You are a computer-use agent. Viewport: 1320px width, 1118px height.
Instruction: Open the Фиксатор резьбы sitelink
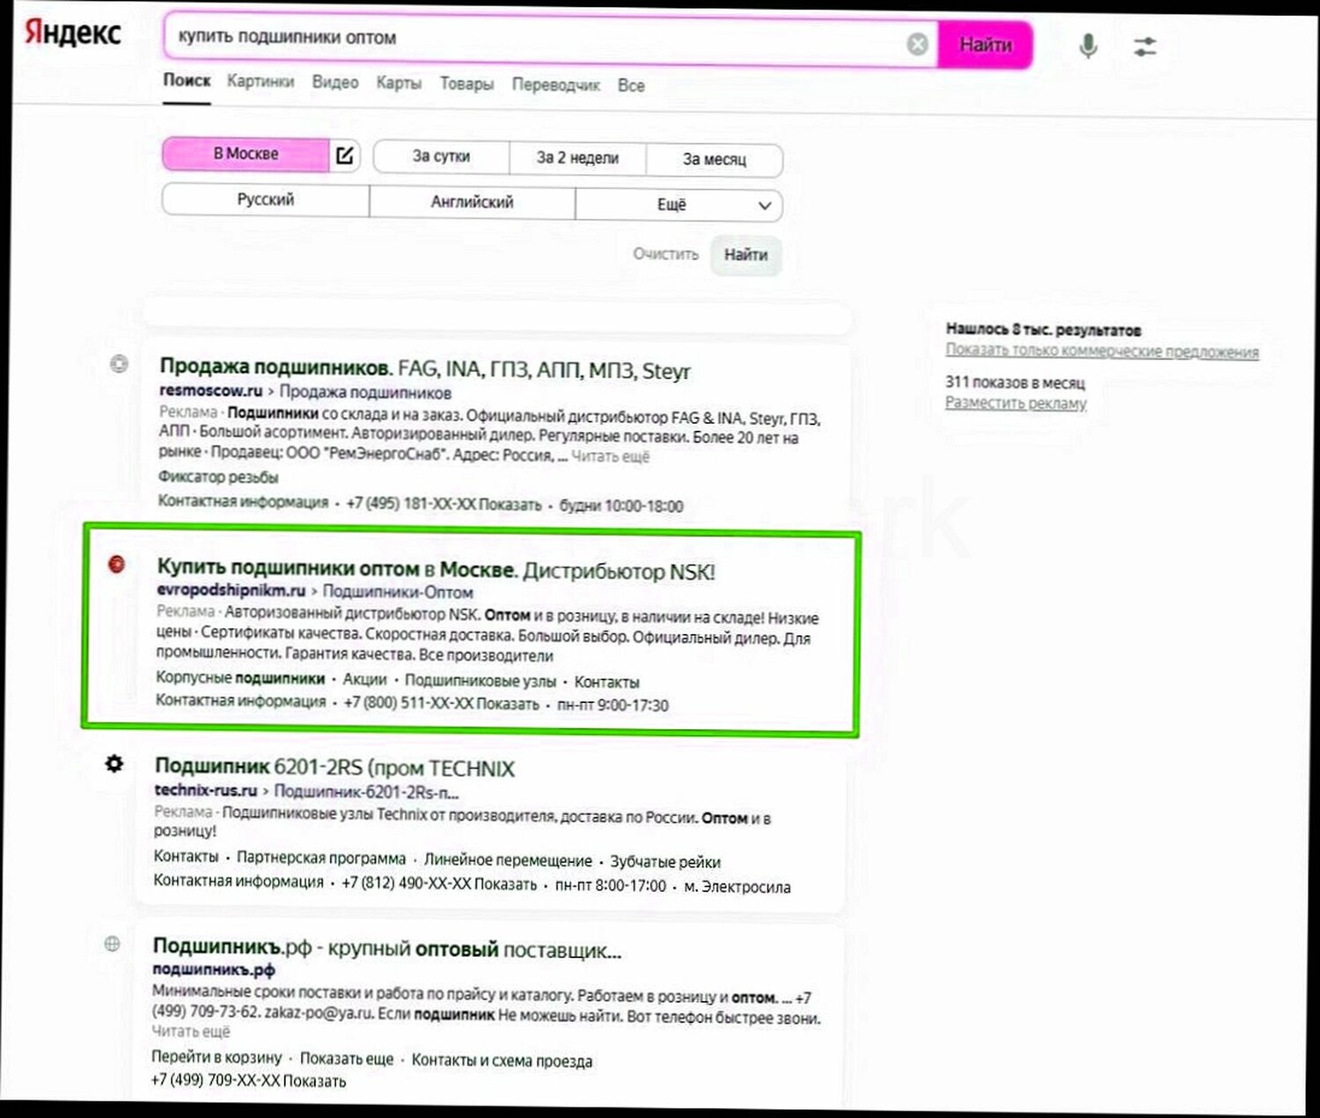coord(218,477)
